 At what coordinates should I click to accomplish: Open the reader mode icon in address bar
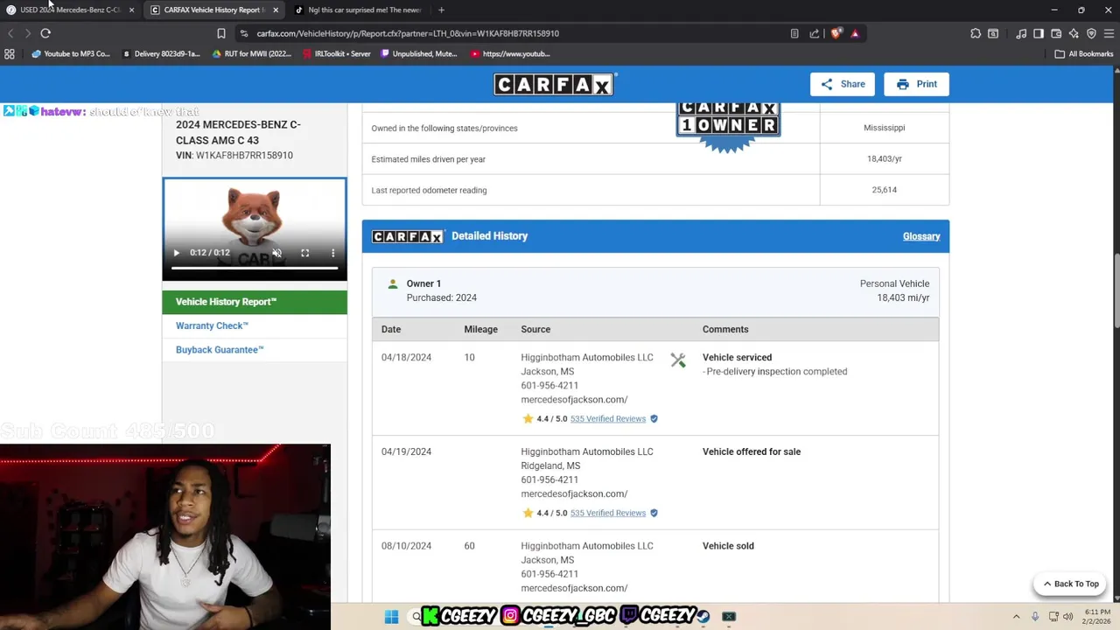[794, 33]
